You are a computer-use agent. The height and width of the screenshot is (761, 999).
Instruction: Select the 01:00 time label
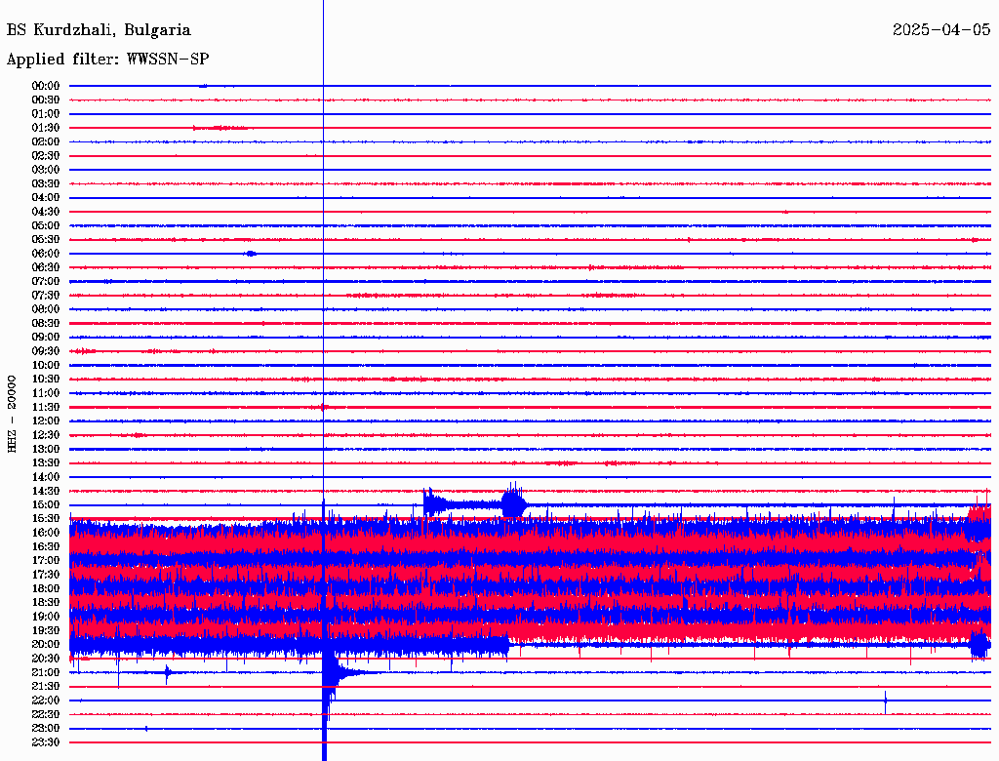46,114
